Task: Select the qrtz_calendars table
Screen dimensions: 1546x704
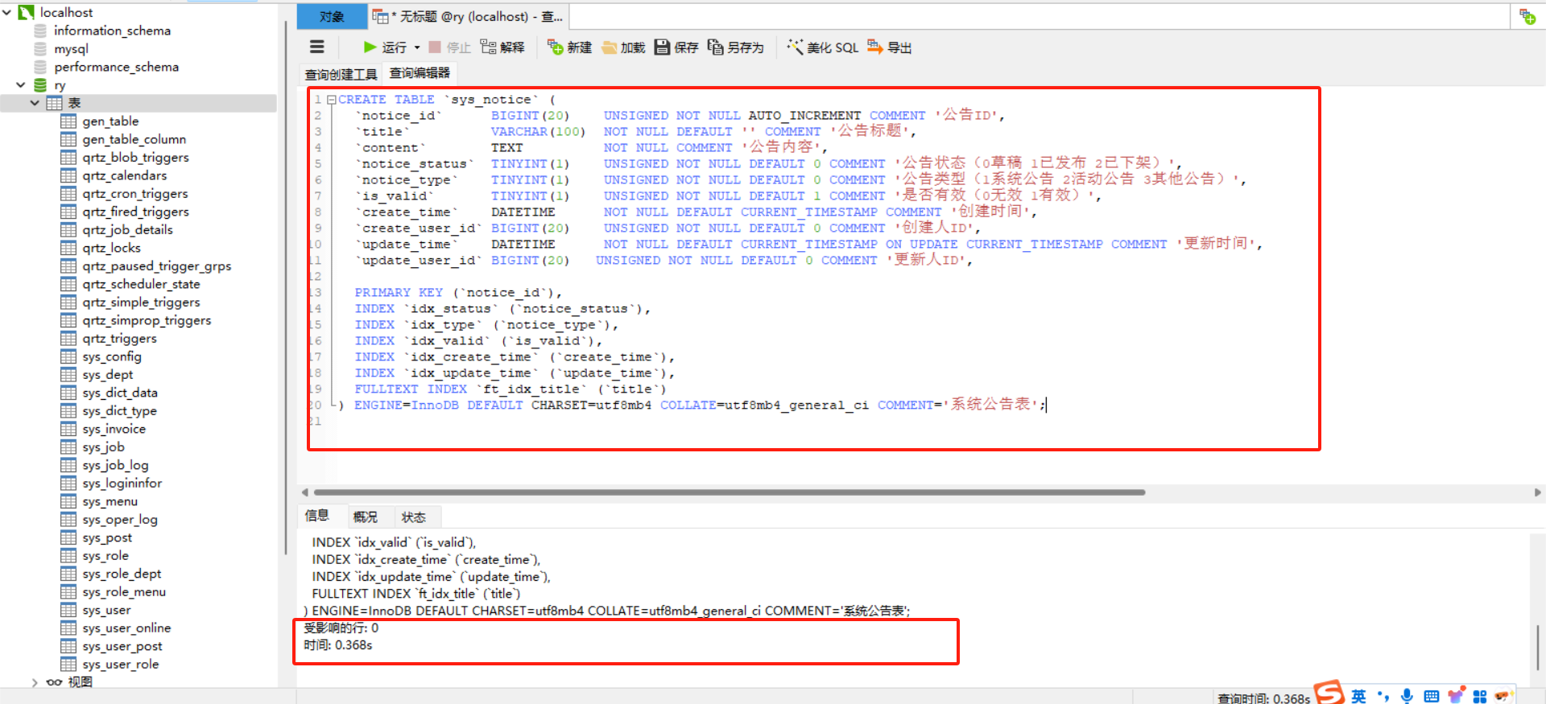Action: pos(125,175)
